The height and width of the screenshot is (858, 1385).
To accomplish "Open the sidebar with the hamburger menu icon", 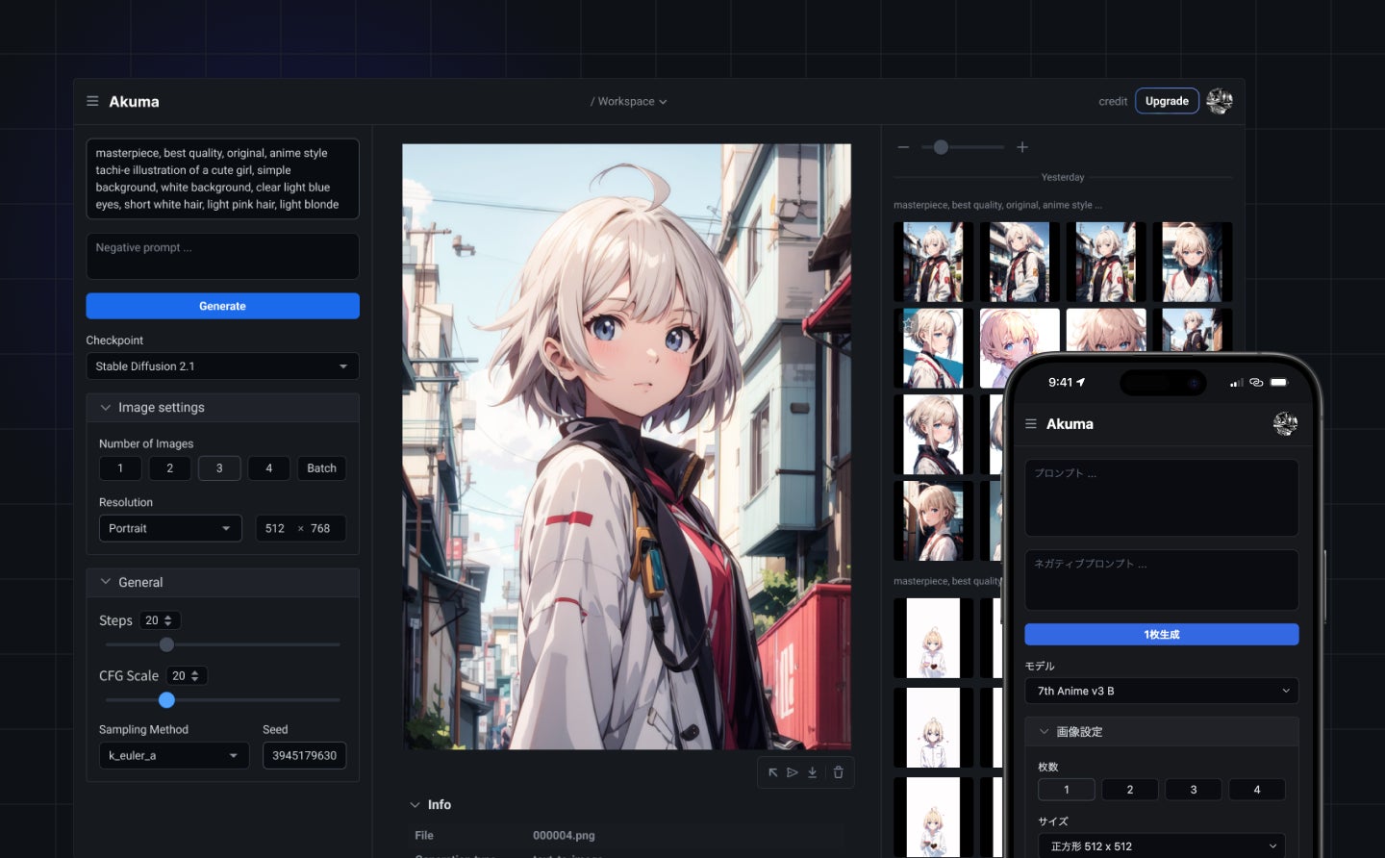I will point(92,100).
